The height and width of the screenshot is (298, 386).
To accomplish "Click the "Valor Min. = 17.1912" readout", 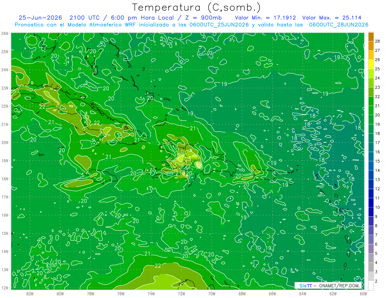I will 266,18.
